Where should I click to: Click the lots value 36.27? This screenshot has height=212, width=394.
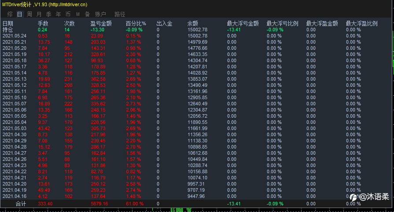[x=44, y=61]
